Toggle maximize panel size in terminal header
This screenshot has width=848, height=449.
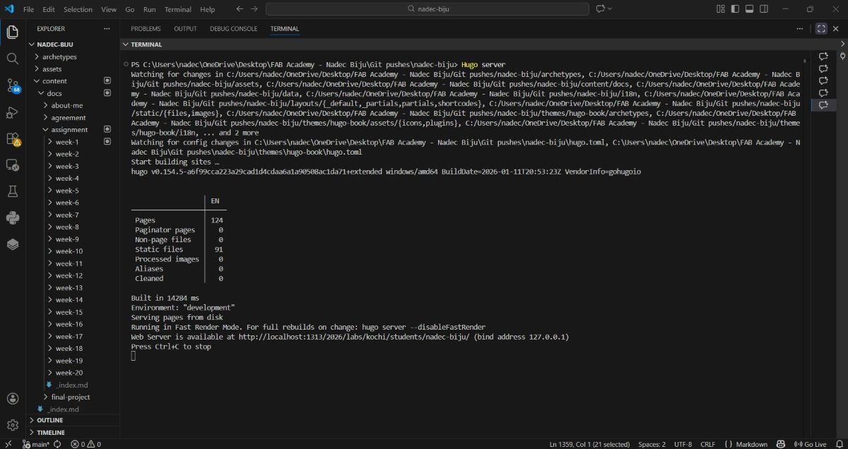point(821,28)
